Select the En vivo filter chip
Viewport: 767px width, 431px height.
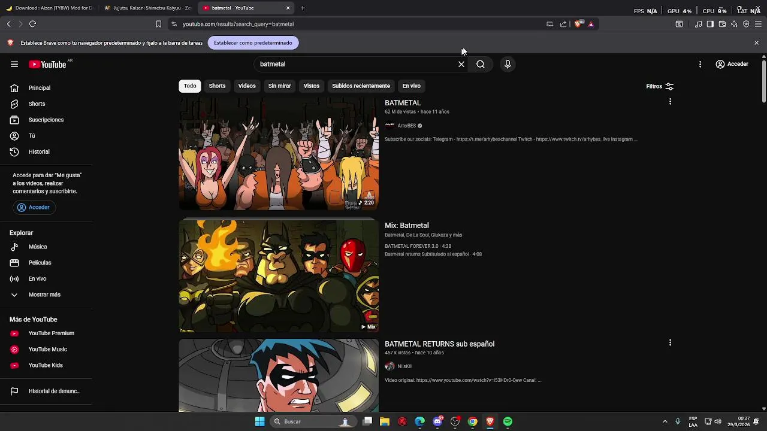pos(412,86)
